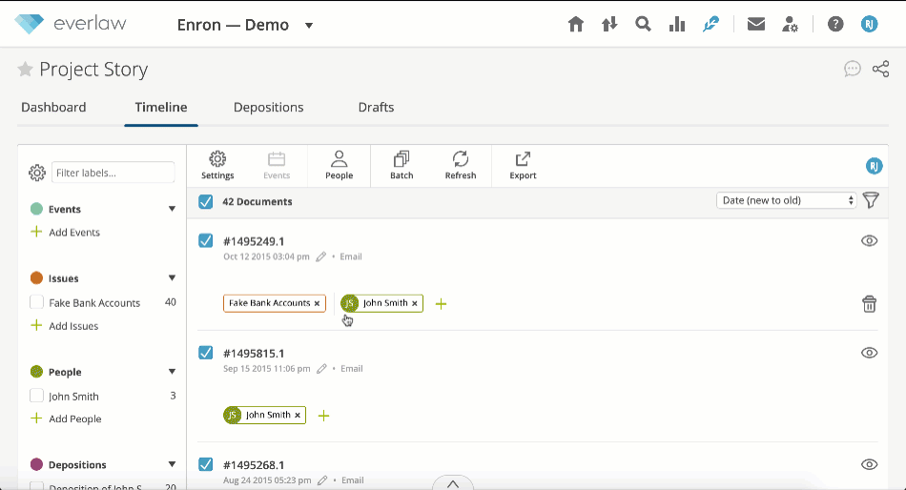Open the Help question mark icon

[x=834, y=24]
